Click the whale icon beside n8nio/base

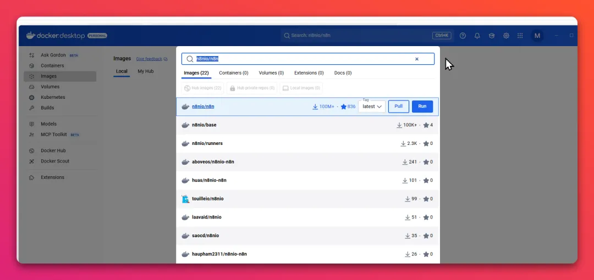pos(185,125)
